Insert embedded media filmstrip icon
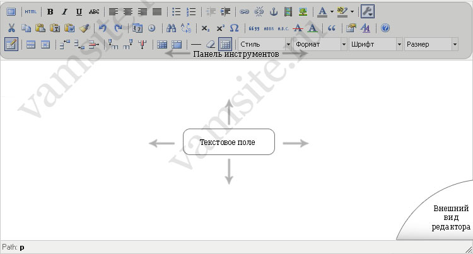 [x=288, y=12]
